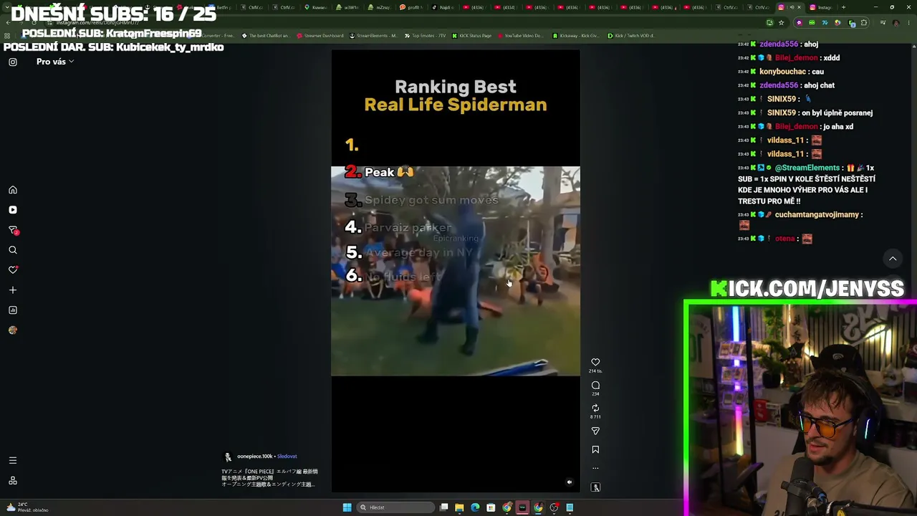
Task: Click username SINIX59 in 'on byl úplně posranej'
Action: 782,113
